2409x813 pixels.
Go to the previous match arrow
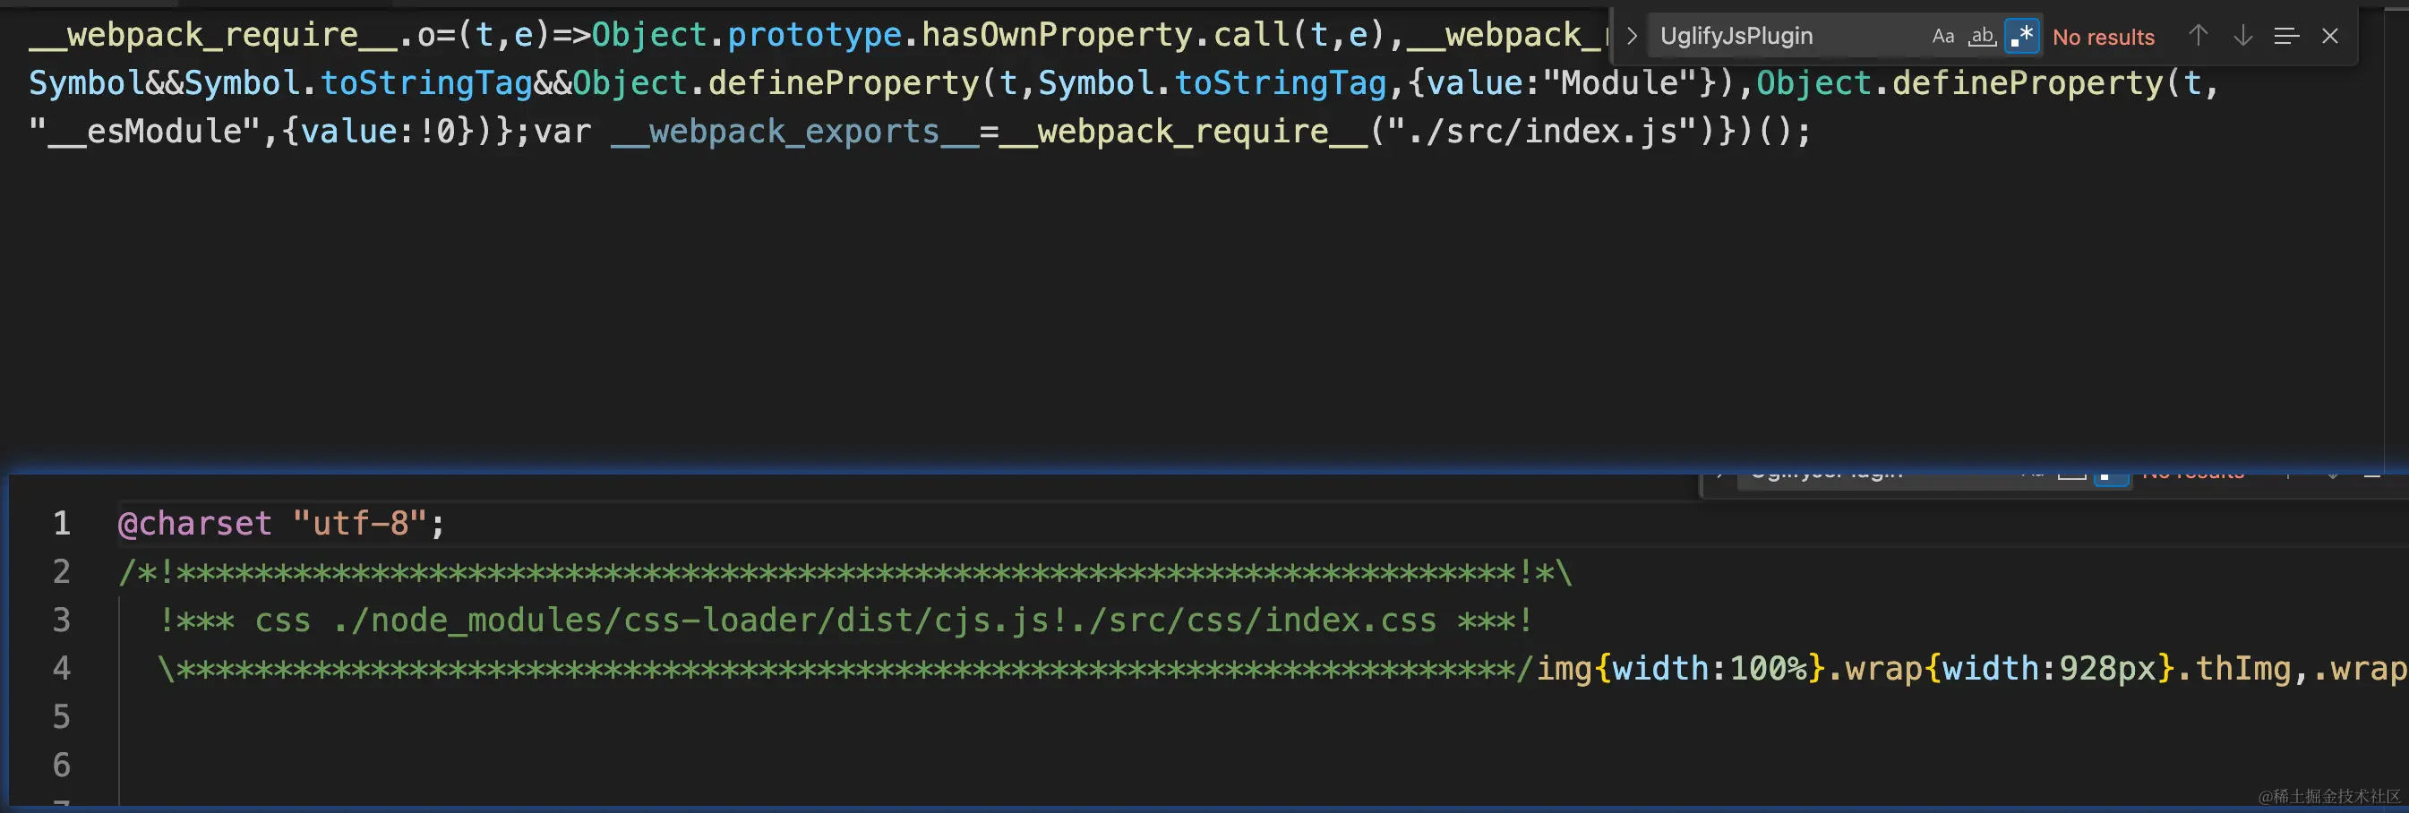(x=2198, y=37)
